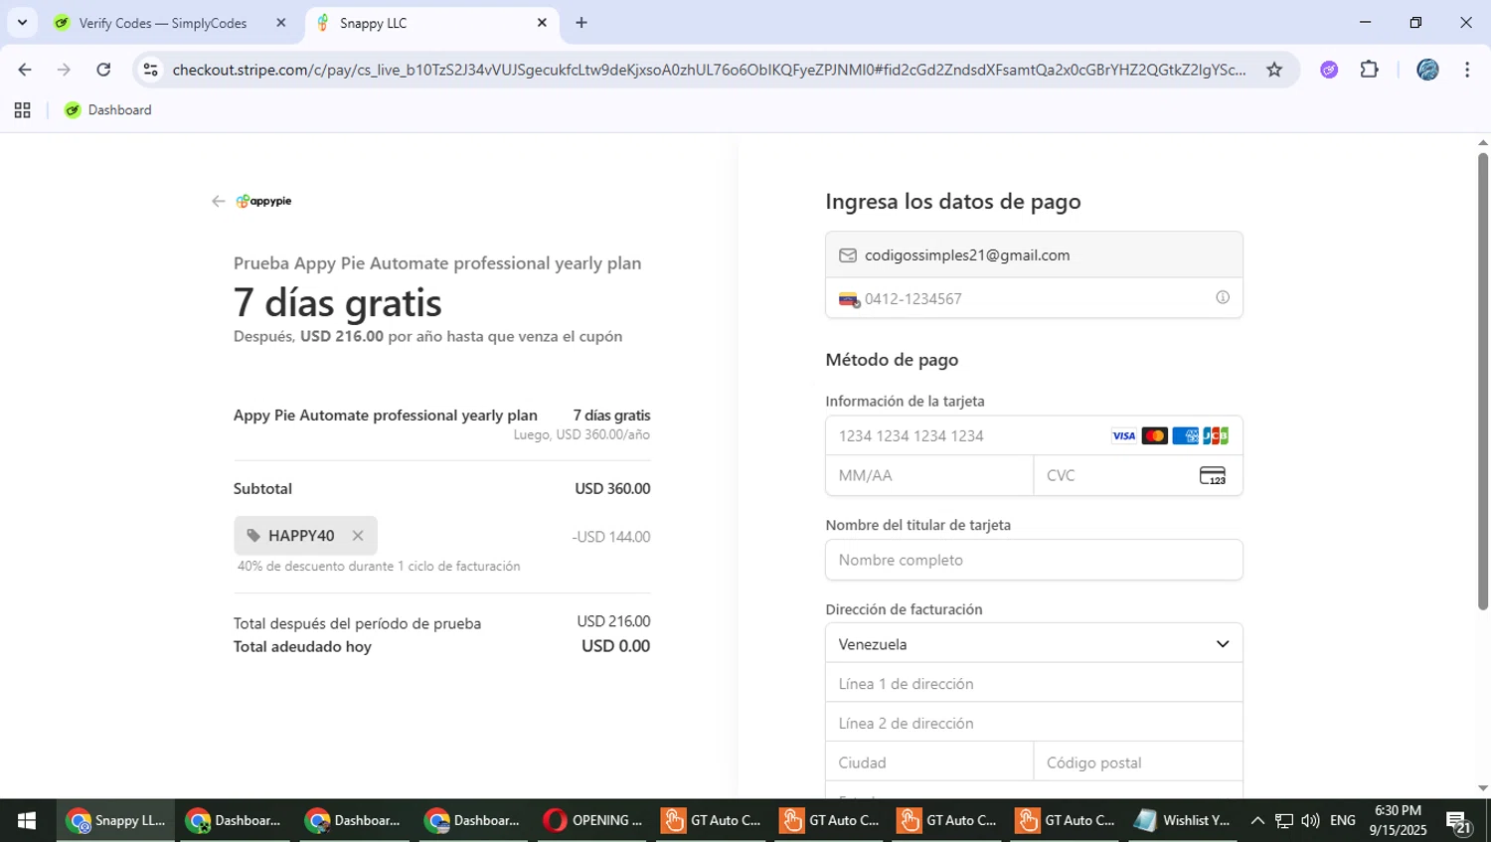This screenshot has width=1491, height=842.
Task: Click the USD 216.00 total after trial
Action: coord(613,621)
